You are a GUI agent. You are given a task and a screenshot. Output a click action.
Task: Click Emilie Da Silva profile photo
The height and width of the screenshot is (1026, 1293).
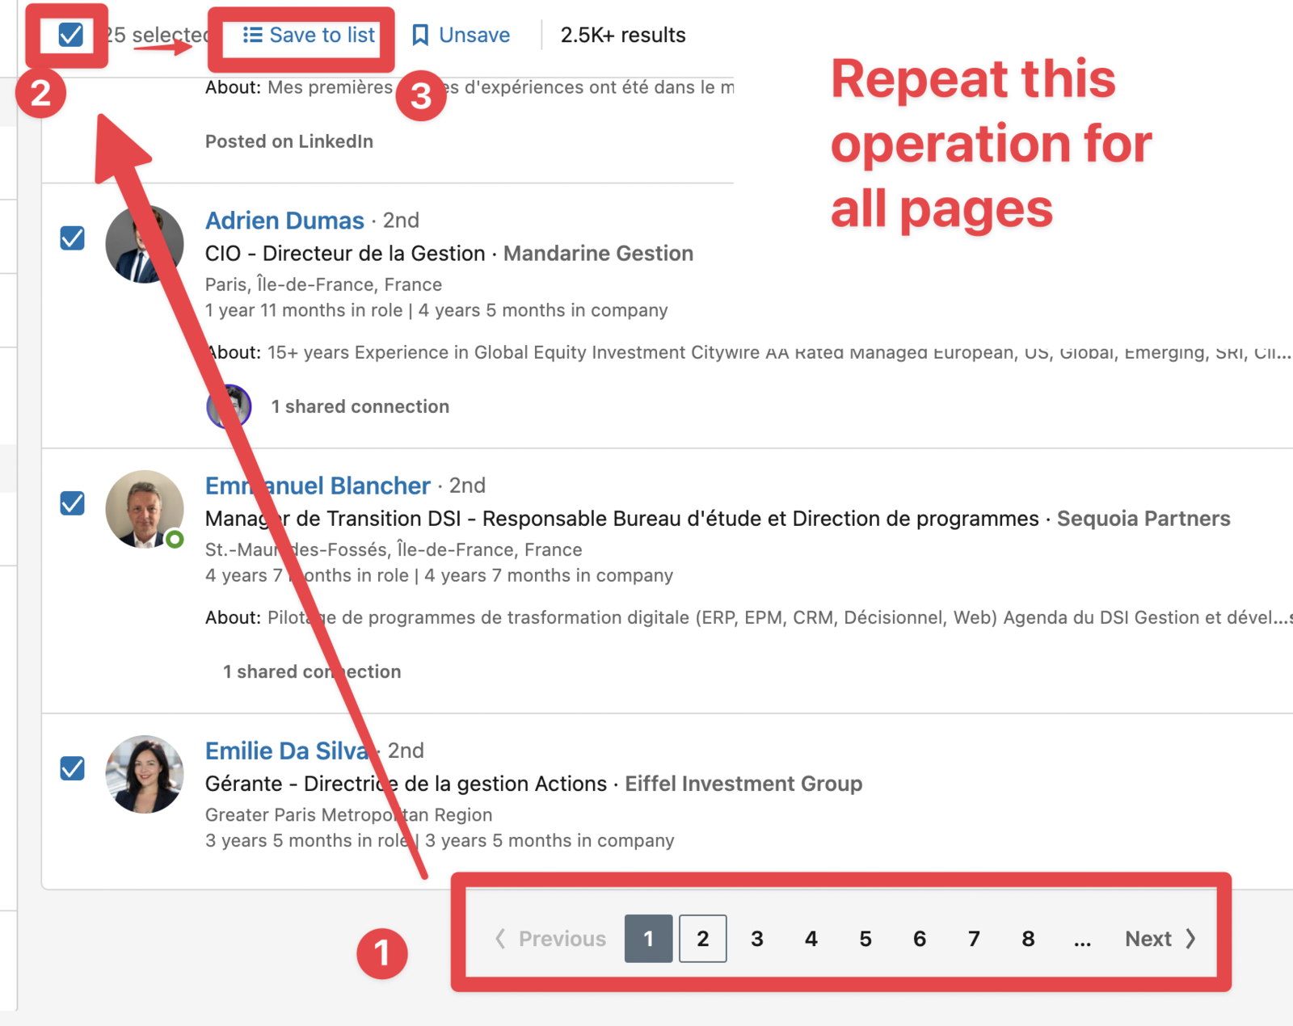(145, 774)
